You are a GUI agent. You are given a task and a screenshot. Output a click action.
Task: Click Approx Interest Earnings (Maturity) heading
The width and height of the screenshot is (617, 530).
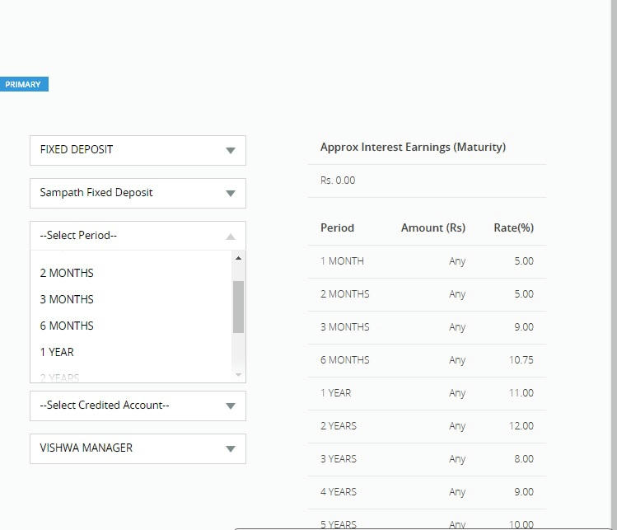click(x=413, y=148)
